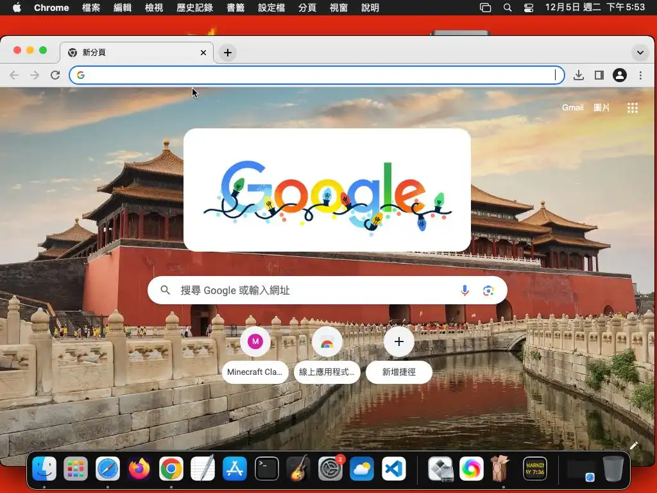
Task: Toggle the side panel icon
Action: (x=599, y=75)
